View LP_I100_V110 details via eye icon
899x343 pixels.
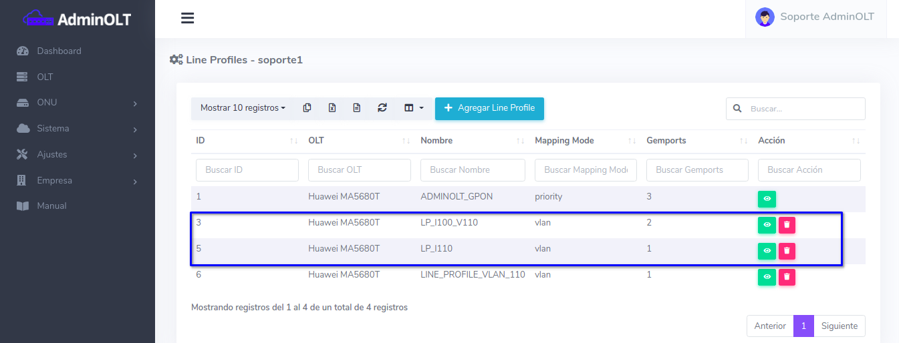(x=767, y=225)
